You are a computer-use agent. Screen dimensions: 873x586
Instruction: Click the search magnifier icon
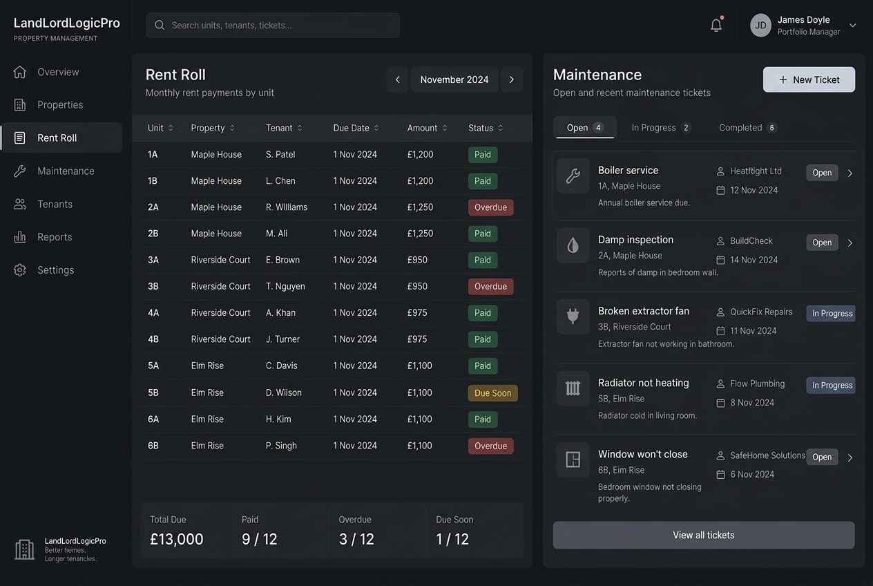click(160, 25)
